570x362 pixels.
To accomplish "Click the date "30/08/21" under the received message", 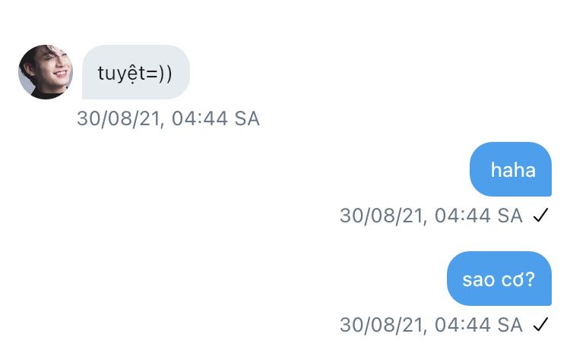I will (x=119, y=119).
